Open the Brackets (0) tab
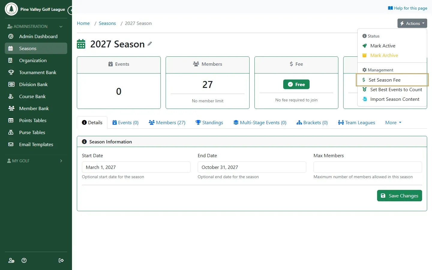 [x=312, y=122]
